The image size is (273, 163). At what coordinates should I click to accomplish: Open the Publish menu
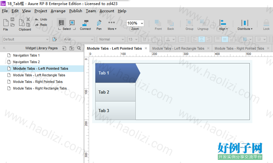tap(76, 11)
